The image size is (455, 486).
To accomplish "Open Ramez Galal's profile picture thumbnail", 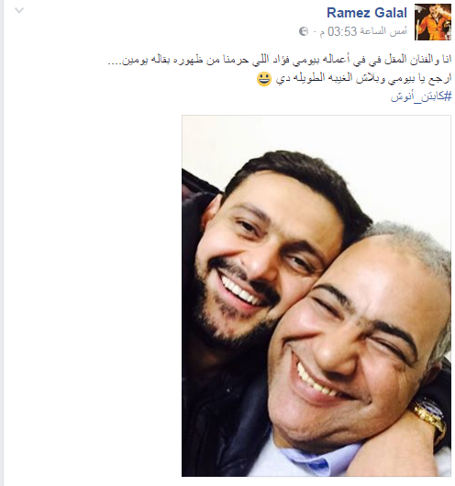I will [x=433, y=22].
